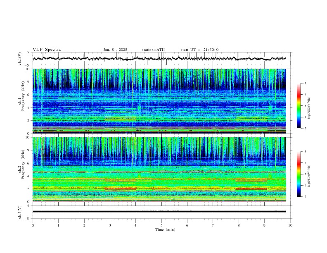Screen dimensions: 327x253
Task: Click time axis tick label "9"
Action: [x=264, y=225]
